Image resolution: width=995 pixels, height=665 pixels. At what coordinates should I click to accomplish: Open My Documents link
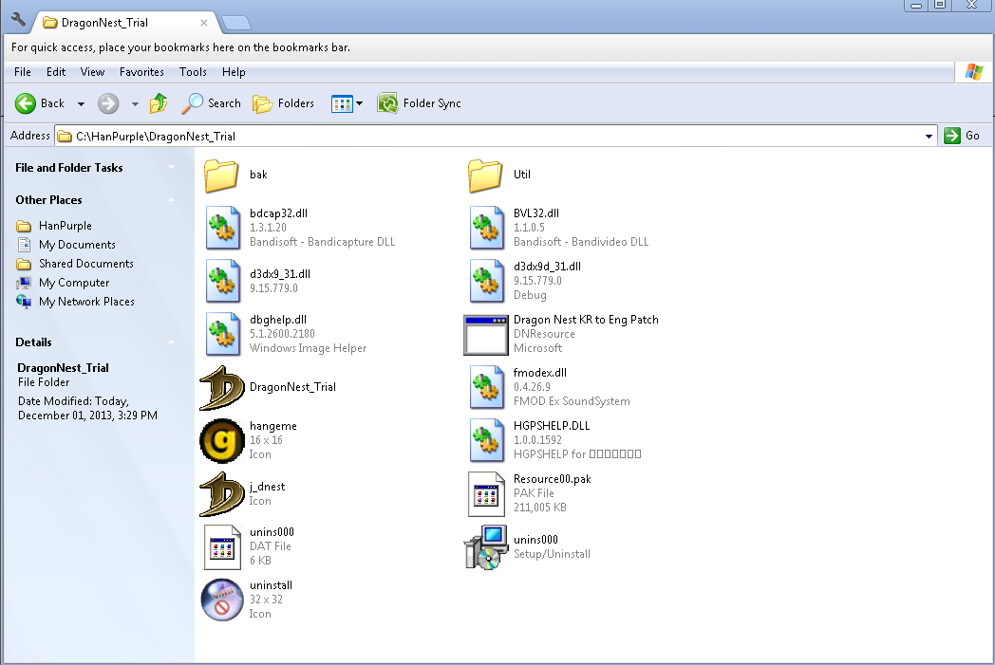tap(66, 245)
